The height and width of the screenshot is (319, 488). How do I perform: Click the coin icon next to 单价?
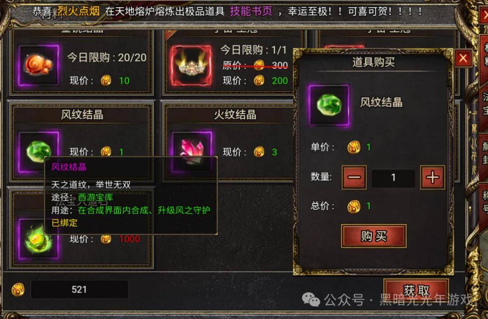(354, 147)
